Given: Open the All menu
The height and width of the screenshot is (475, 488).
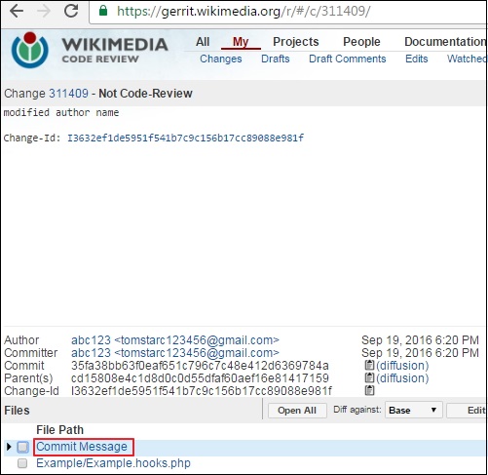Looking at the screenshot, I should click(x=203, y=42).
